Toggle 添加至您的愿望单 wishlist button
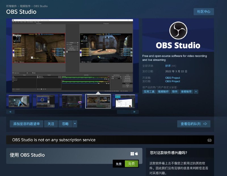 click(26, 124)
